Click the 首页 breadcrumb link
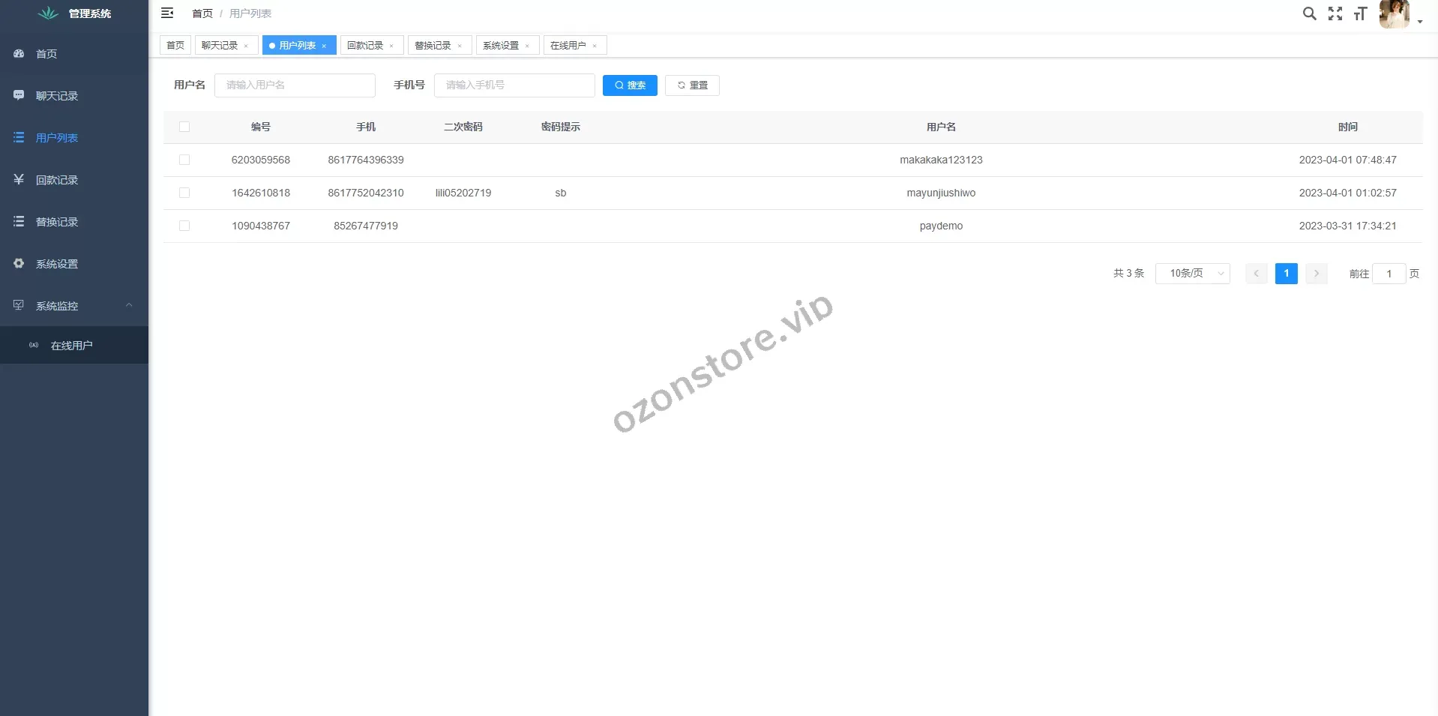Screen dimensions: 1438x716 202,13
